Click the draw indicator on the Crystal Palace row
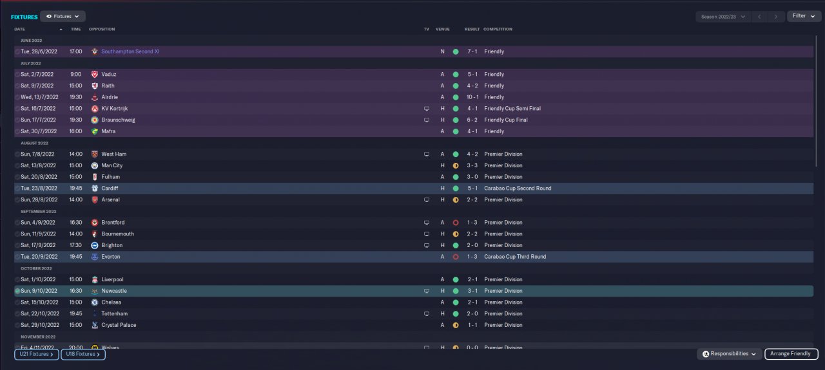This screenshot has width=825, height=370. 455,326
